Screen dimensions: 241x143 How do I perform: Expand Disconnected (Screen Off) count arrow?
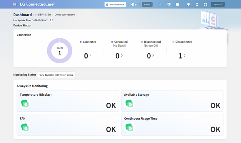[x=153, y=56]
